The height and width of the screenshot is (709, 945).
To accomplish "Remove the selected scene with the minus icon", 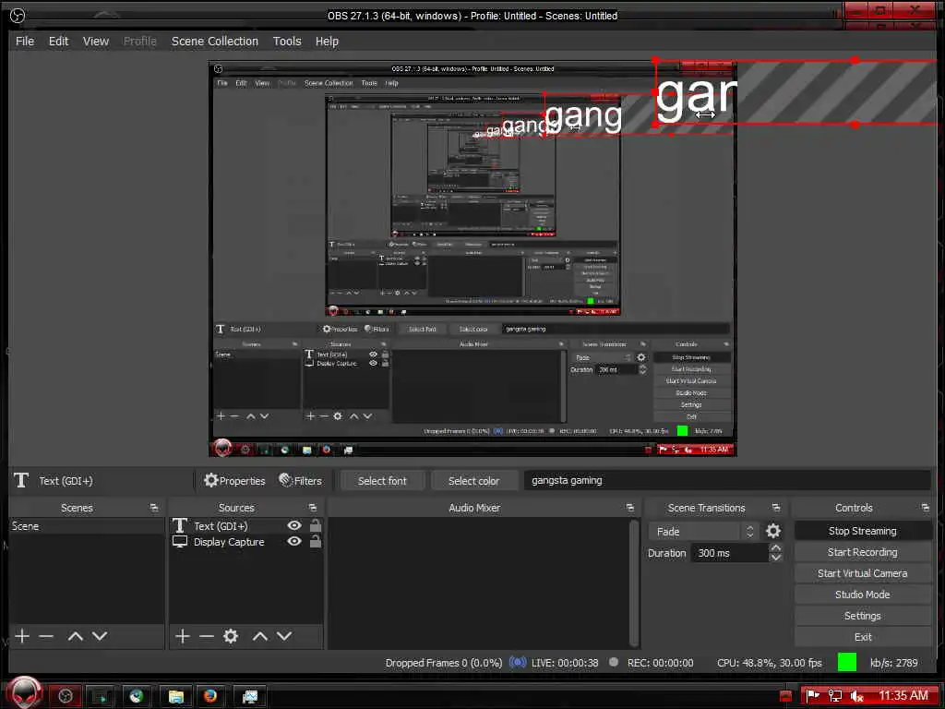I will [46, 635].
